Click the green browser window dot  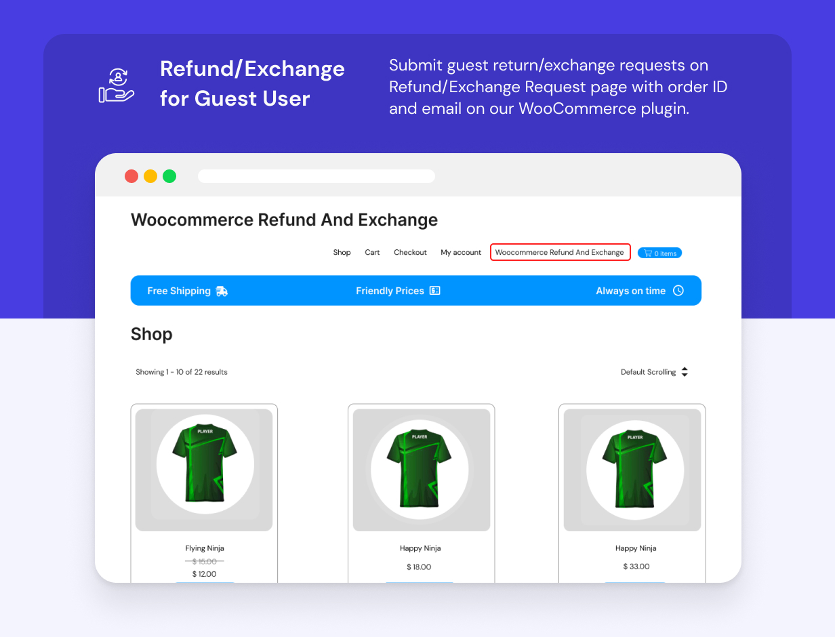click(169, 176)
